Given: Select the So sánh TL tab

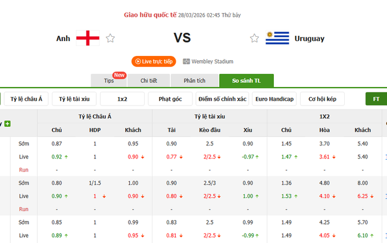Looking at the screenshot, I should pos(246,81).
